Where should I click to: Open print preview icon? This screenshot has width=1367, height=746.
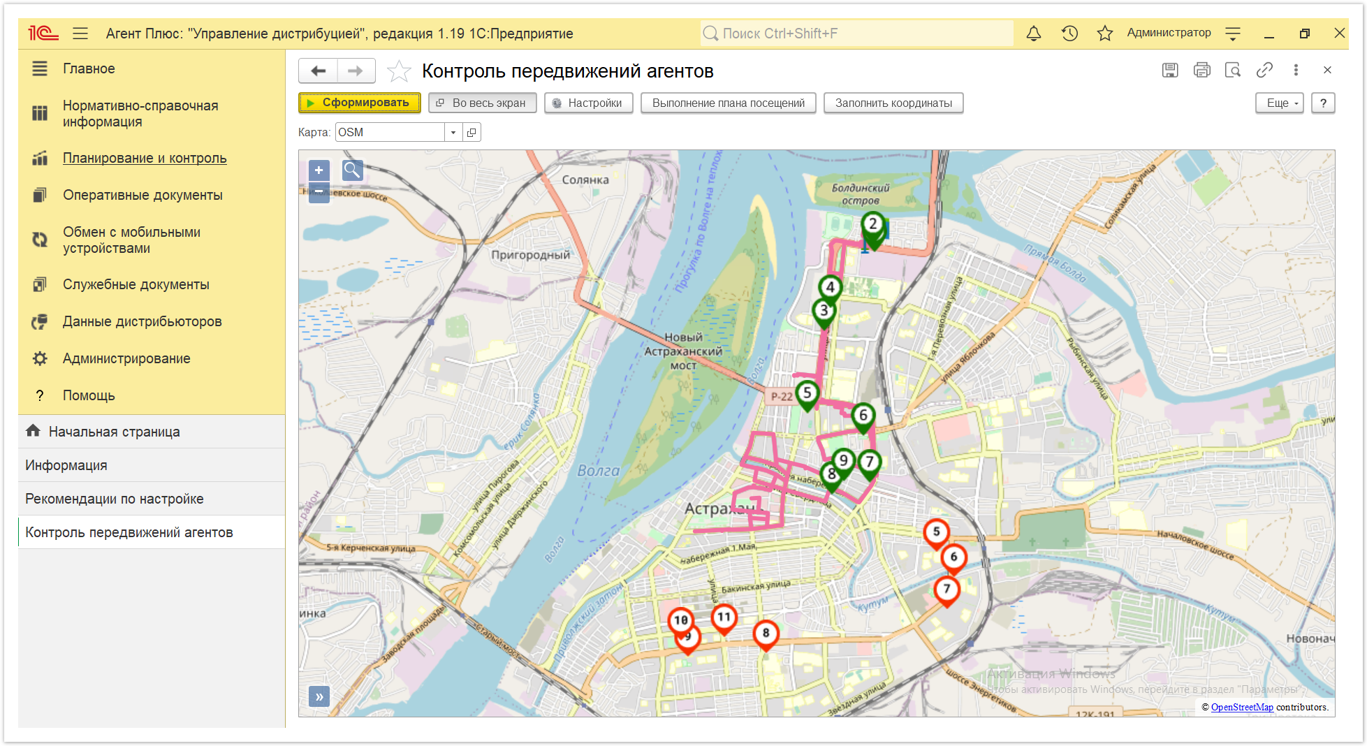pyautogui.click(x=1233, y=70)
